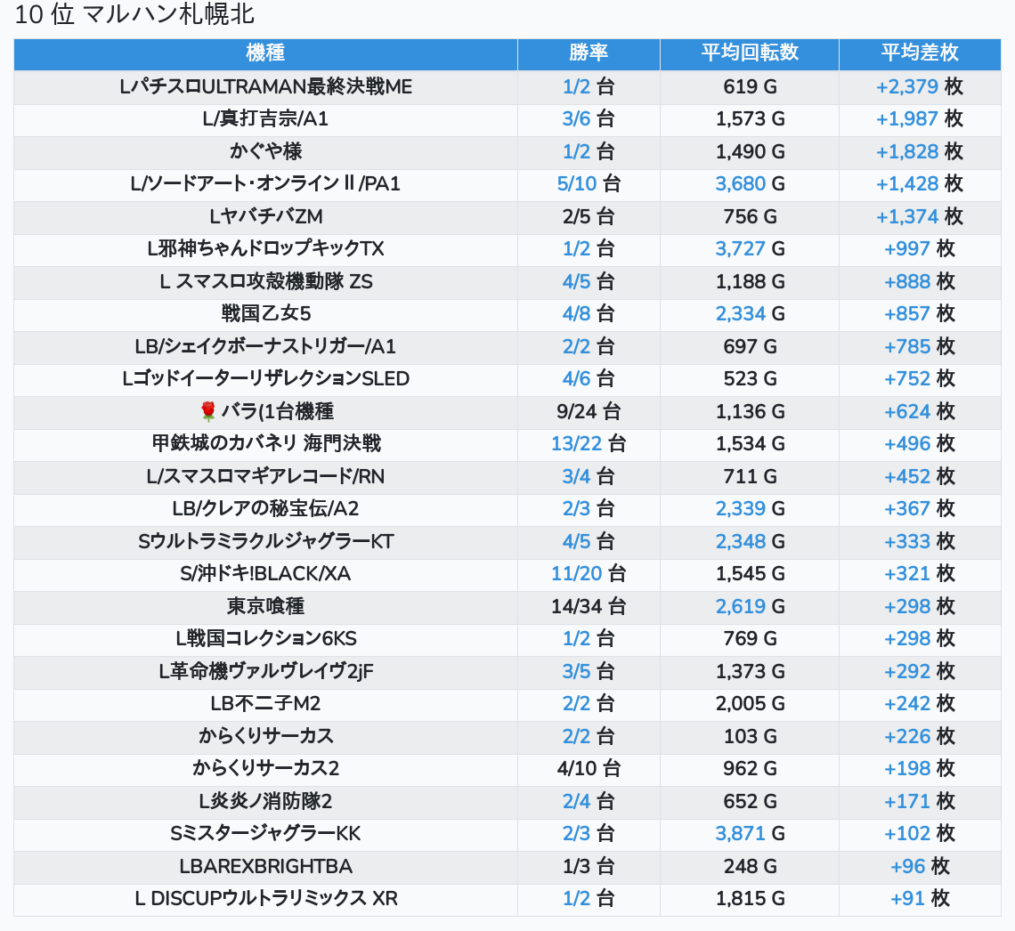Select L邪神ちゃんドロップキックTX machine name
Image resolution: width=1015 pixels, height=931 pixels.
[x=265, y=249]
